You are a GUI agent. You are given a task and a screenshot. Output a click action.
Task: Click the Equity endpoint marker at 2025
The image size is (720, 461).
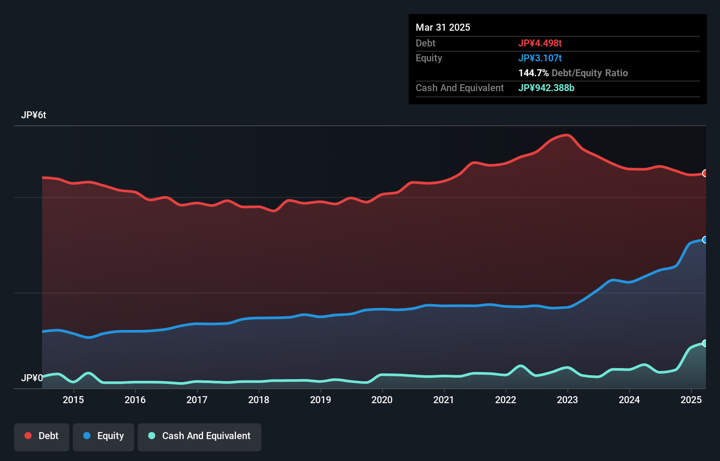point(705,240)
